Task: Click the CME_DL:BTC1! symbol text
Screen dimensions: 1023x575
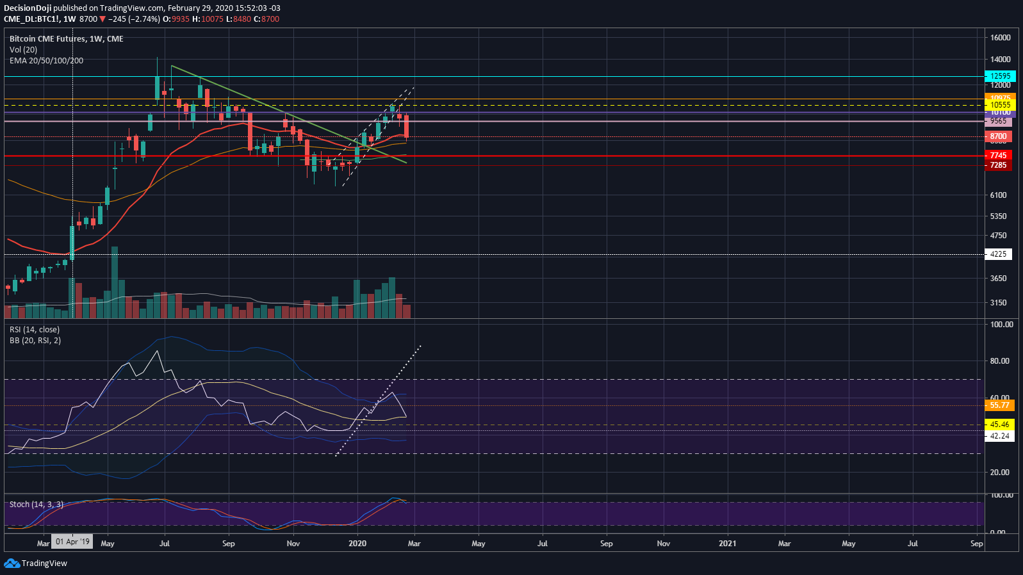Action: click(x=32, y=19)
